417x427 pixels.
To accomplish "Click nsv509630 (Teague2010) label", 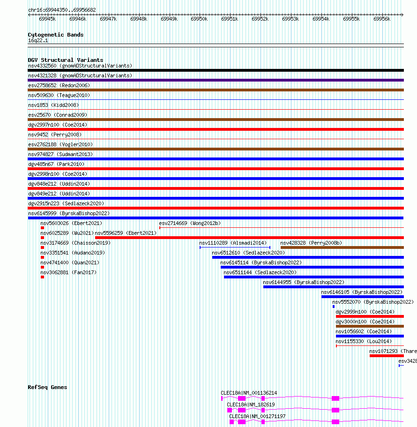I will click(59, 95).
